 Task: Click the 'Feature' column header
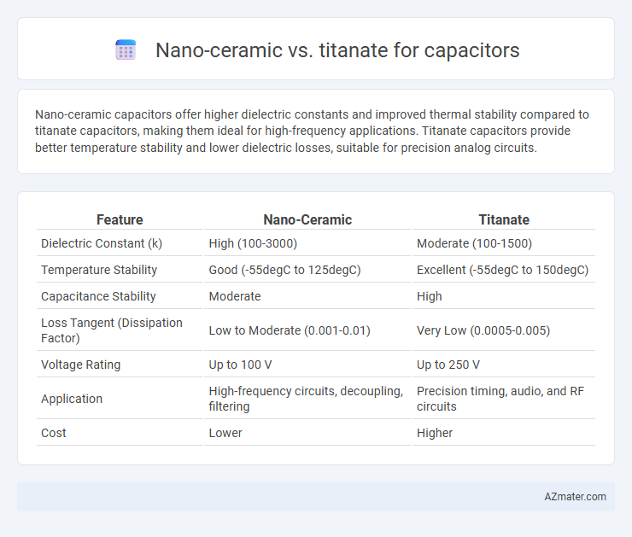coord(120,219)
